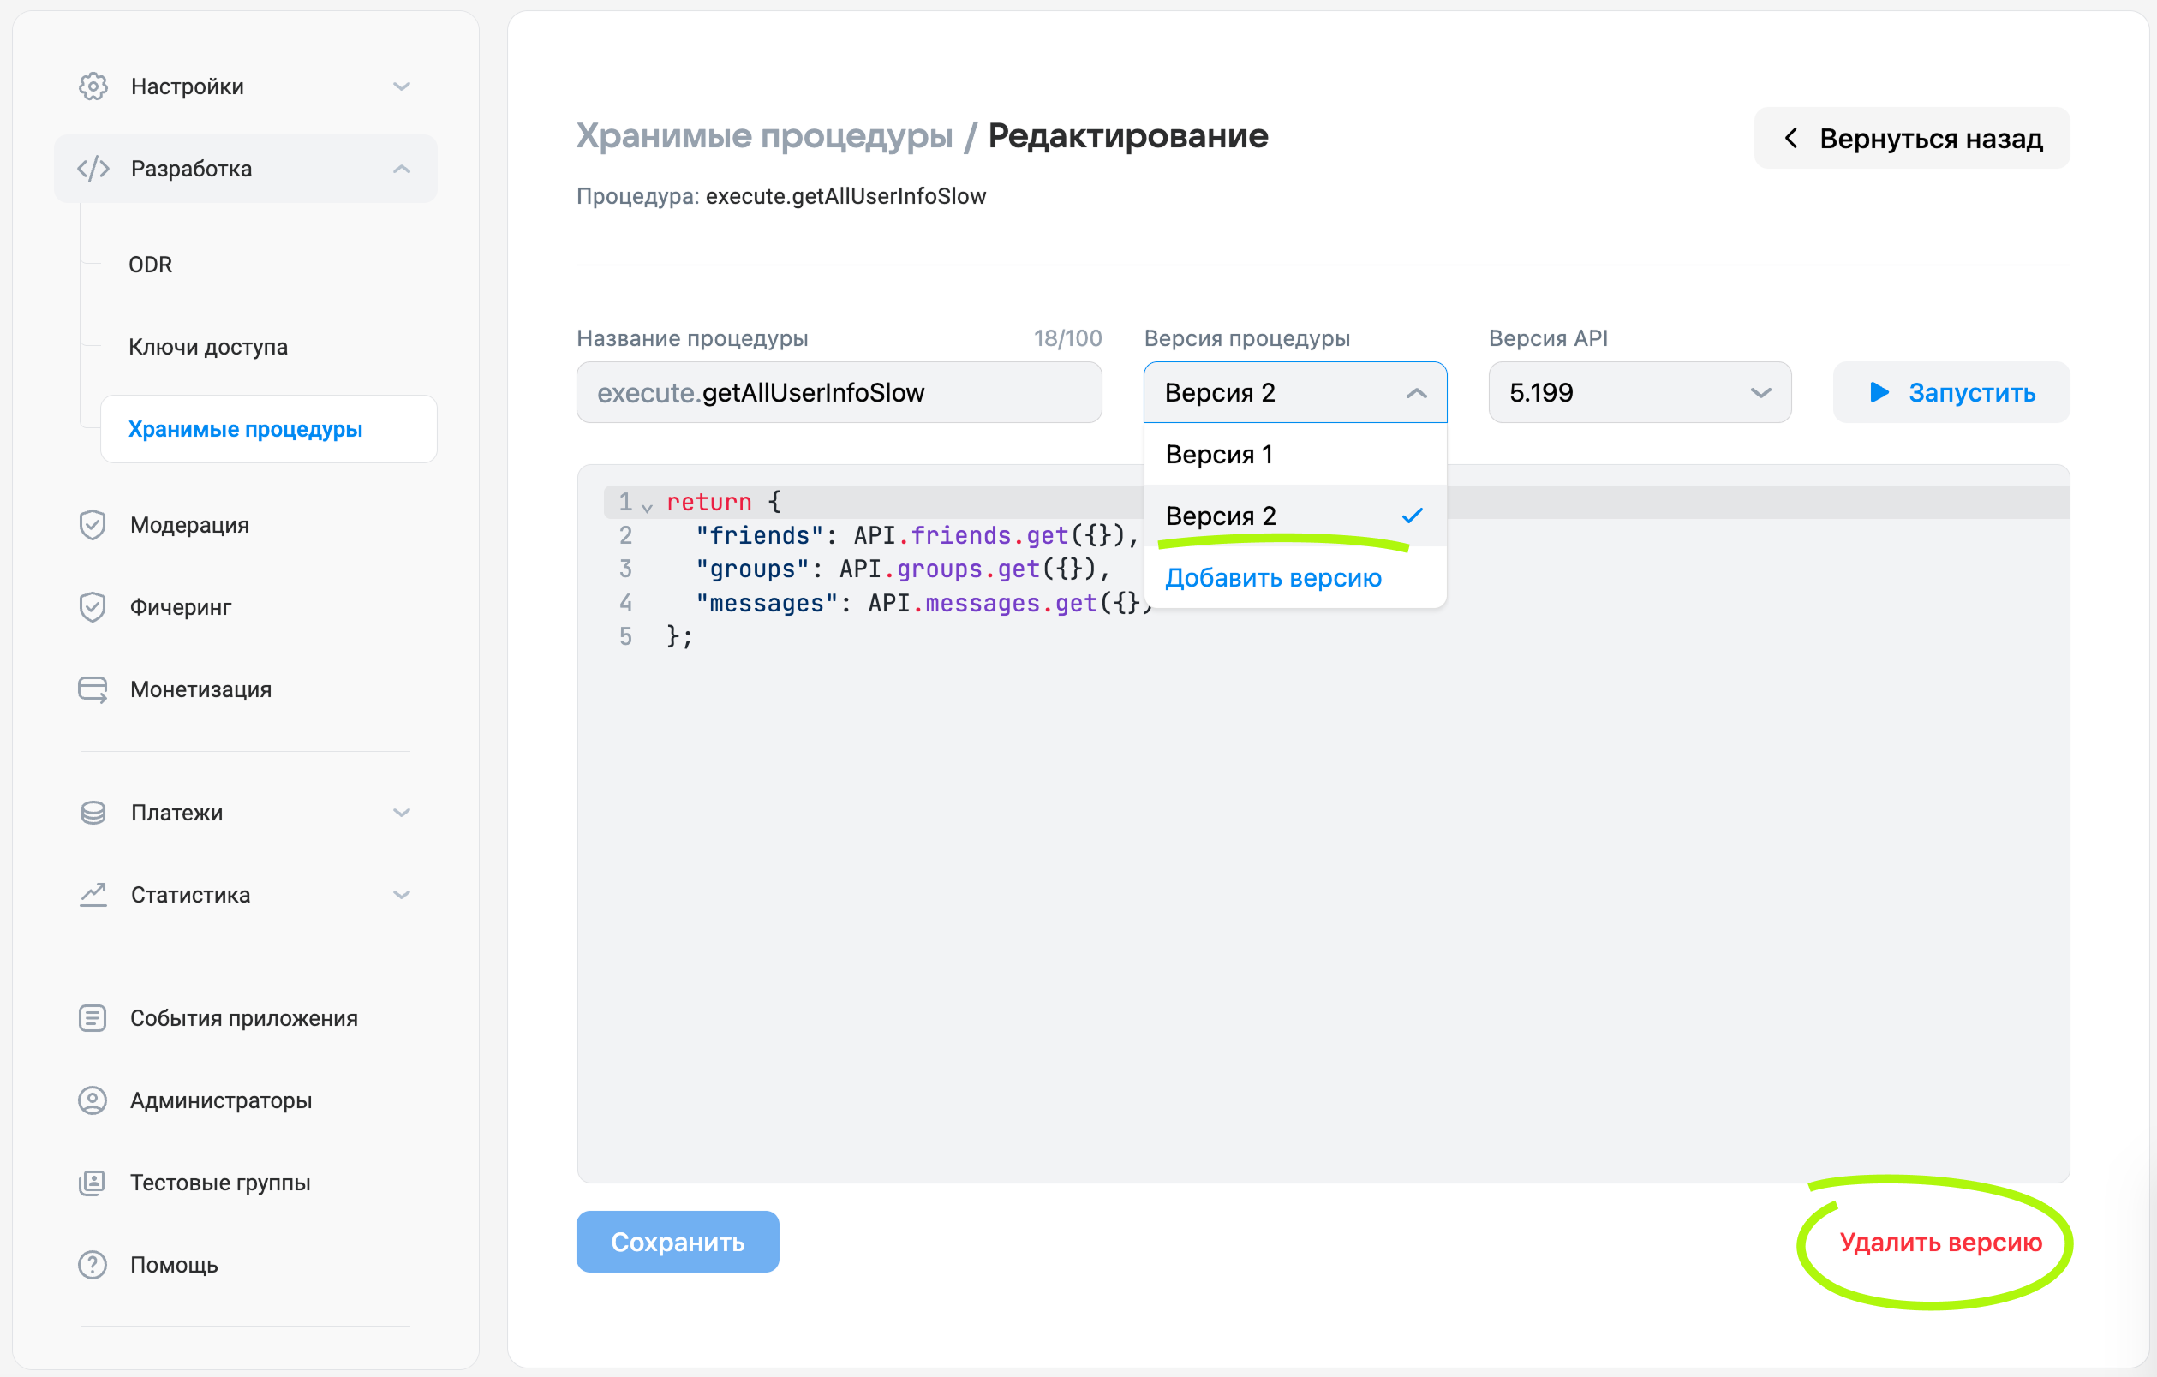
Task: Click the Тестовые группы icon
Action: [93, 1183]
